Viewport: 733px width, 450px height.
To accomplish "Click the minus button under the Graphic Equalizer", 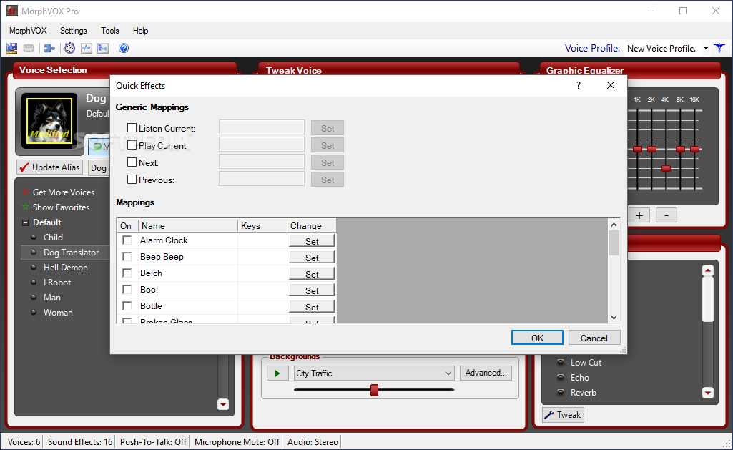I will [x=666, y=215].
